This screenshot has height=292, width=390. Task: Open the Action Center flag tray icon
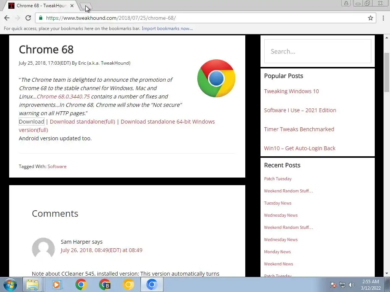click(333, 285)
